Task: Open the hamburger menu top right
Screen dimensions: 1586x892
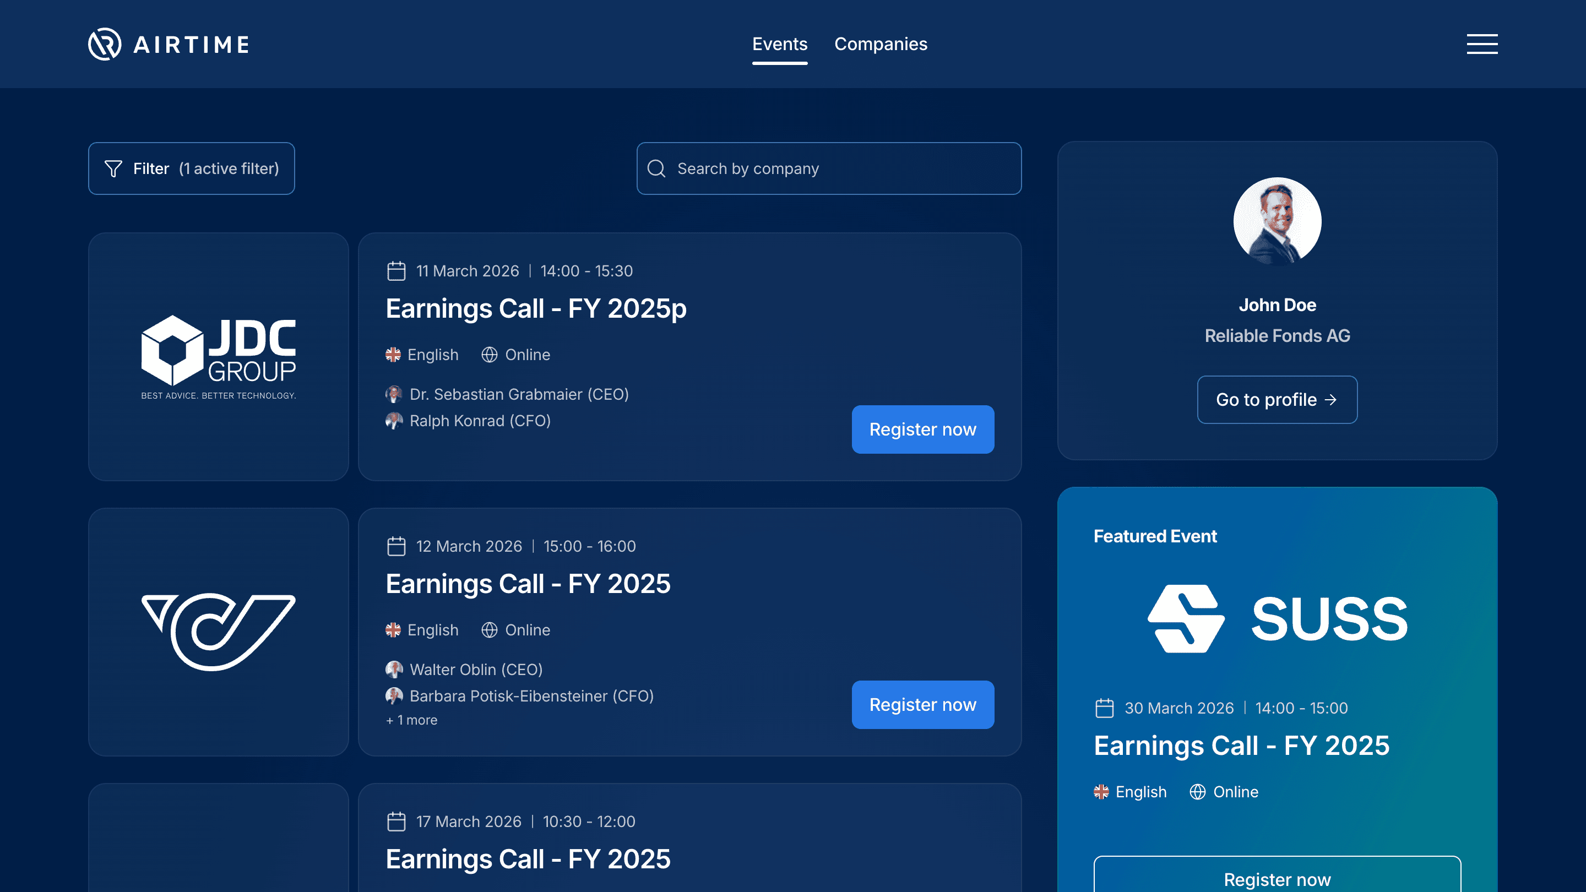Action: (x=1481, y=43)
